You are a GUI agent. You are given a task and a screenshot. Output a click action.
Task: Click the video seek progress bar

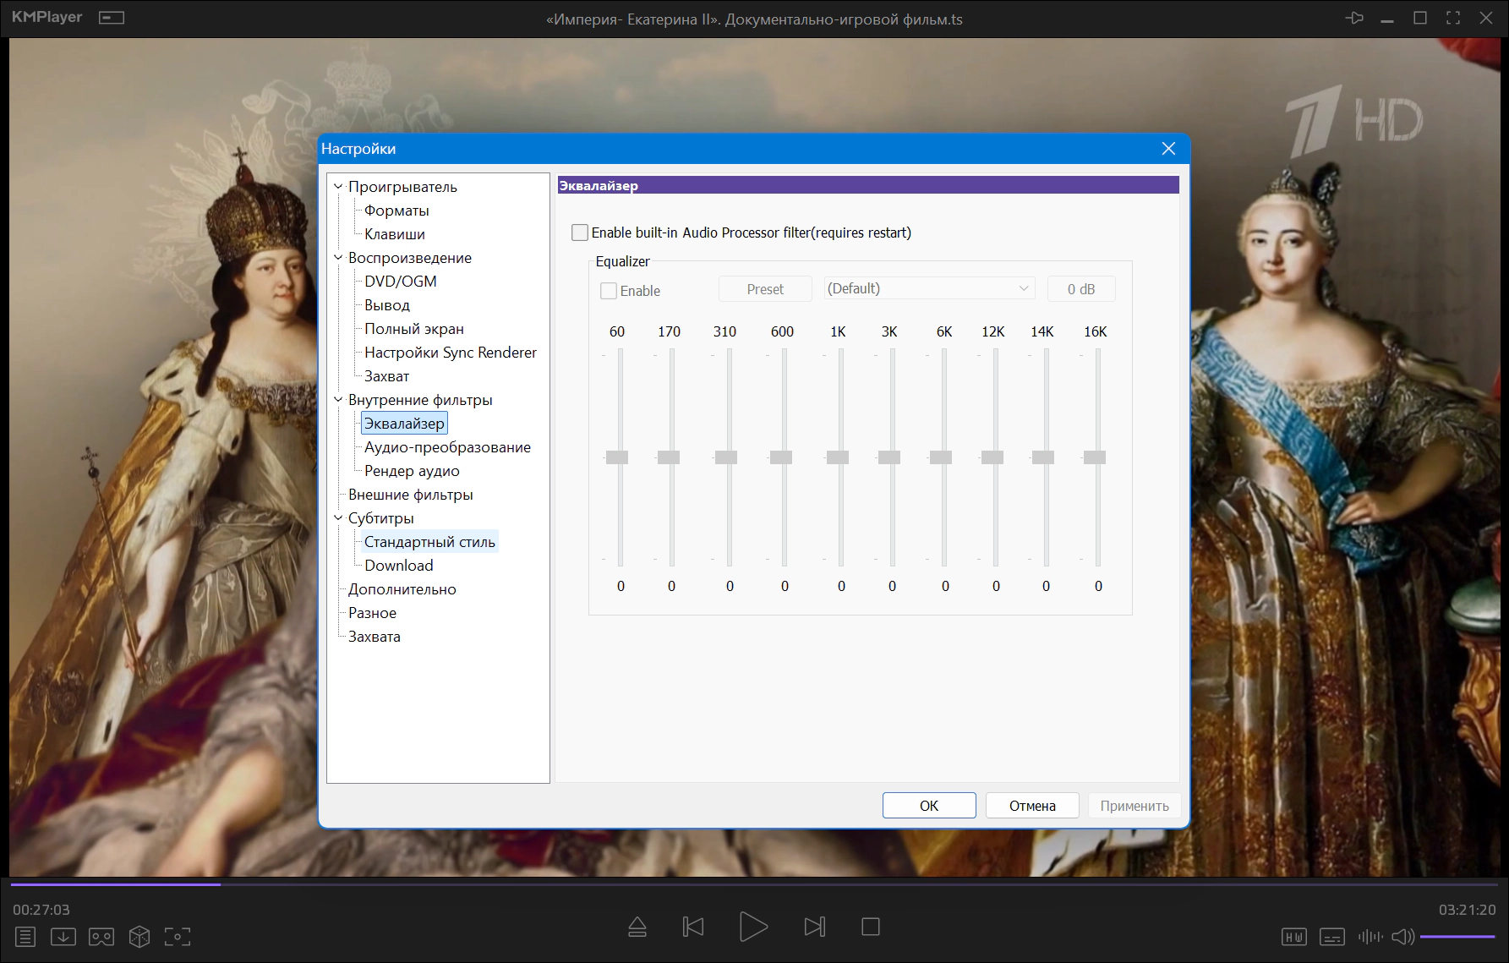pyautogui.click(x=754, y=884)
